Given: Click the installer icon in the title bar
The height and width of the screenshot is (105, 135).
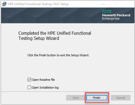Looking at the screenshot, I should click(4, 4).
